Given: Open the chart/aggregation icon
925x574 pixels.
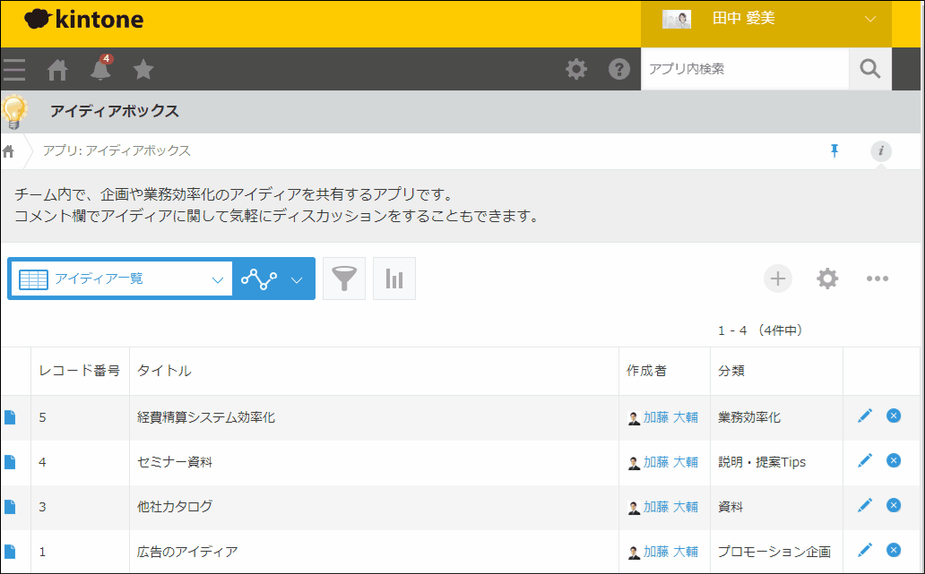Looking at the screenshot, I should tap(394, 278).
